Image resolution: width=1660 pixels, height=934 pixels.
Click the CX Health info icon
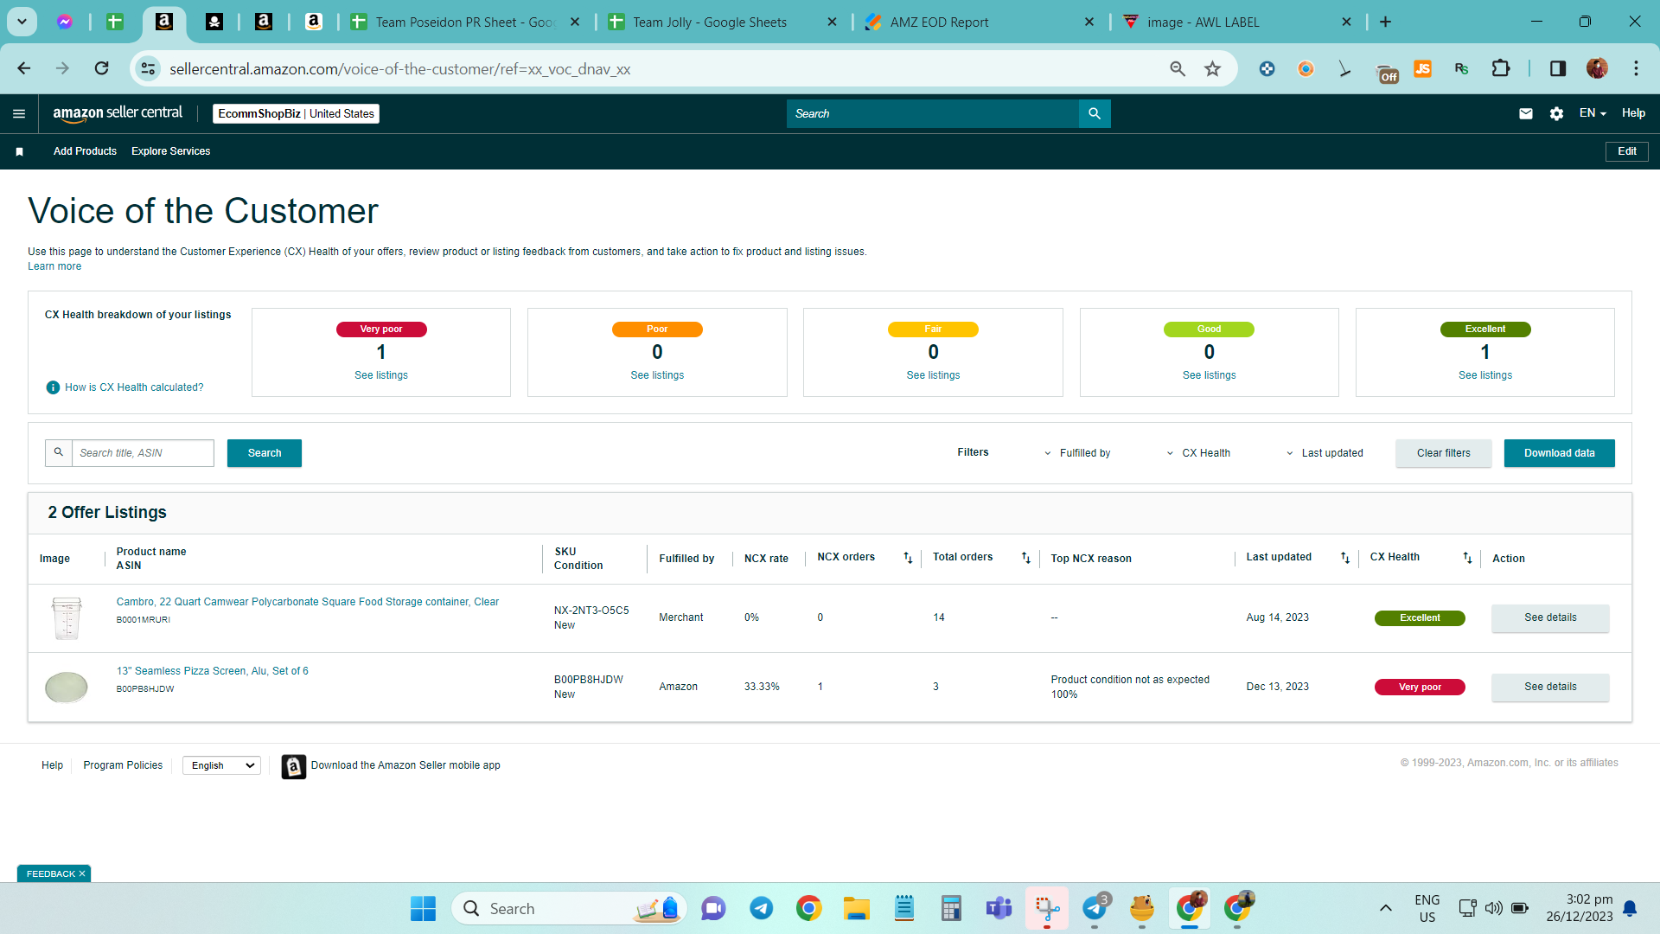click(x=53, y=387)
